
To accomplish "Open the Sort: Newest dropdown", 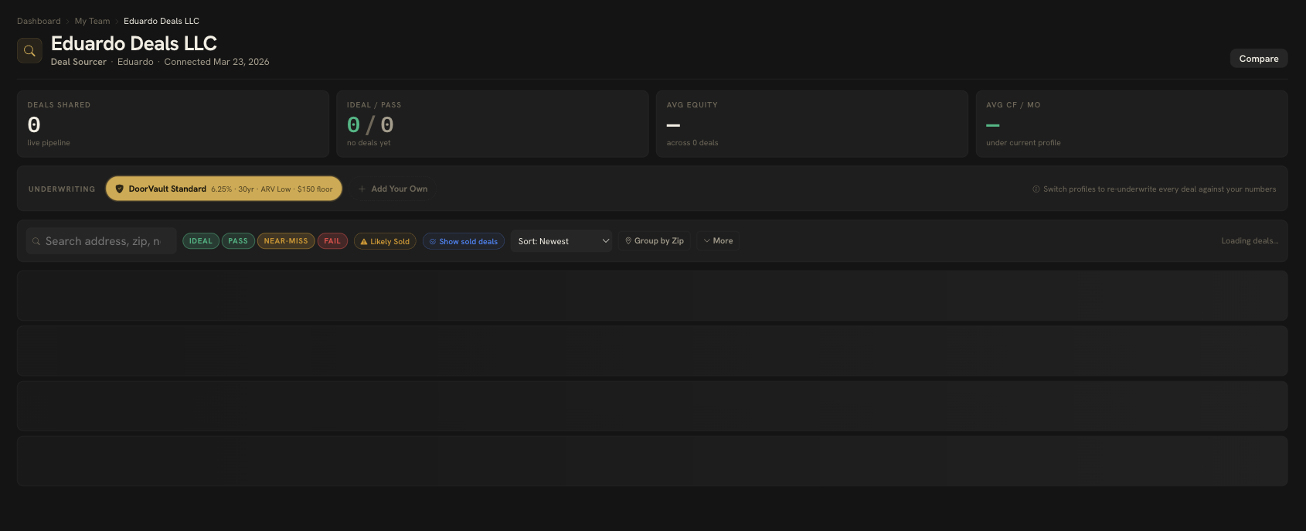I will click(562, 241).
